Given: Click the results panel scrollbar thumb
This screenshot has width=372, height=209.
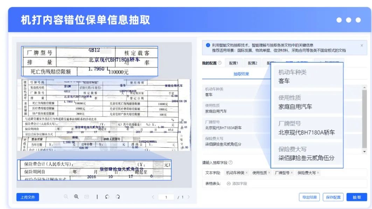Looking at the screenshot, I should point(364,119).
